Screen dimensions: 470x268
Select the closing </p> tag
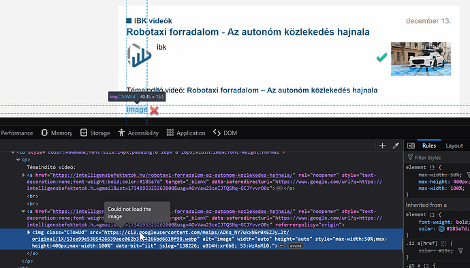tap(27, 261)
